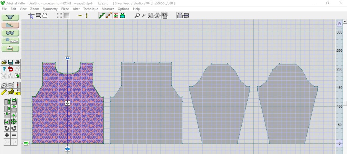
Task: Click the open file folder icon
Action: point(4,62)
